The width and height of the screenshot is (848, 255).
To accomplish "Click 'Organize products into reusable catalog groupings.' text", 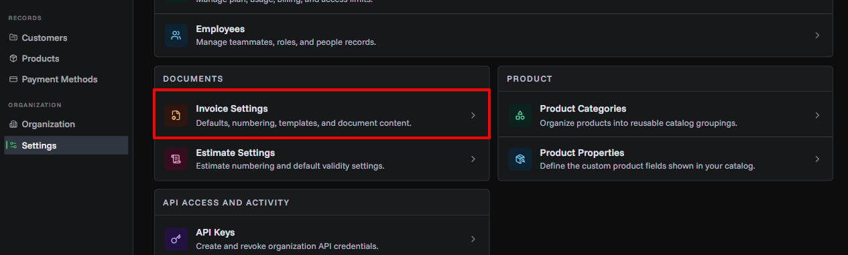I will coord(639,123).
